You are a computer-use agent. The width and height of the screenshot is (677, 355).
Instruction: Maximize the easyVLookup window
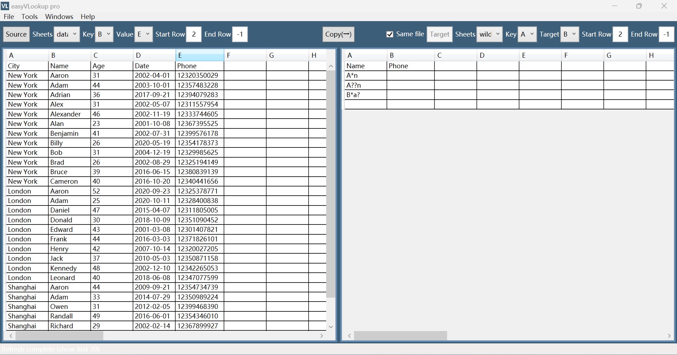(x=639, y=6)
